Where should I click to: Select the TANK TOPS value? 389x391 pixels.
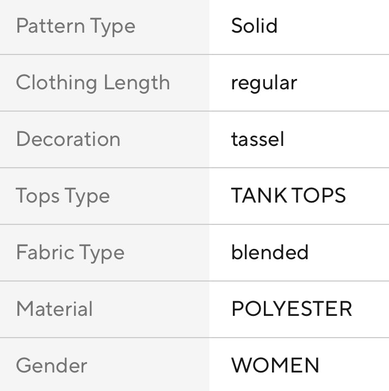click(x=288, y=196)
